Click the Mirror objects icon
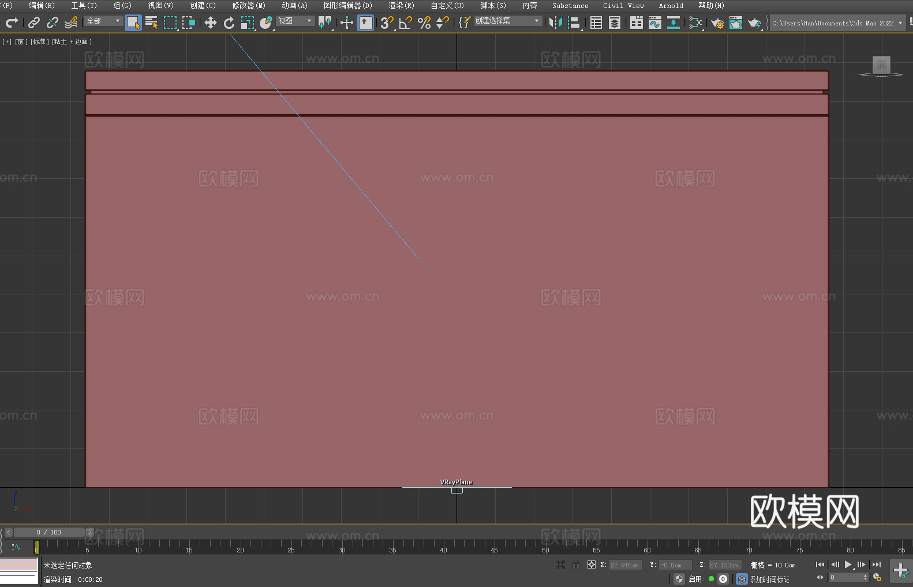The width and height of the screenshot is (913, 587). click(556, 23)
